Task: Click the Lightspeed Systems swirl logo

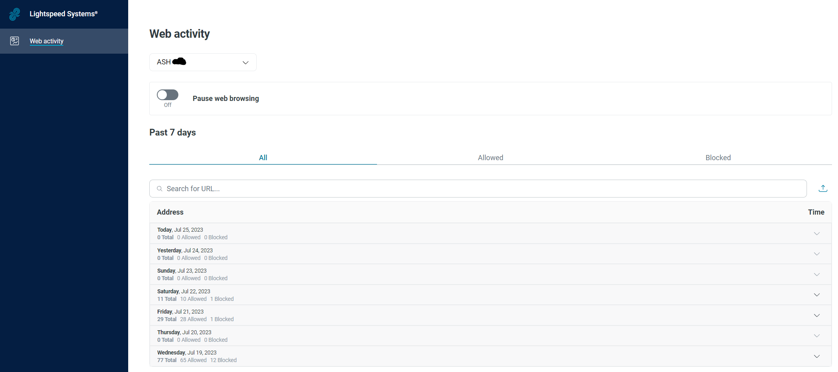Action: coord(15,14)
